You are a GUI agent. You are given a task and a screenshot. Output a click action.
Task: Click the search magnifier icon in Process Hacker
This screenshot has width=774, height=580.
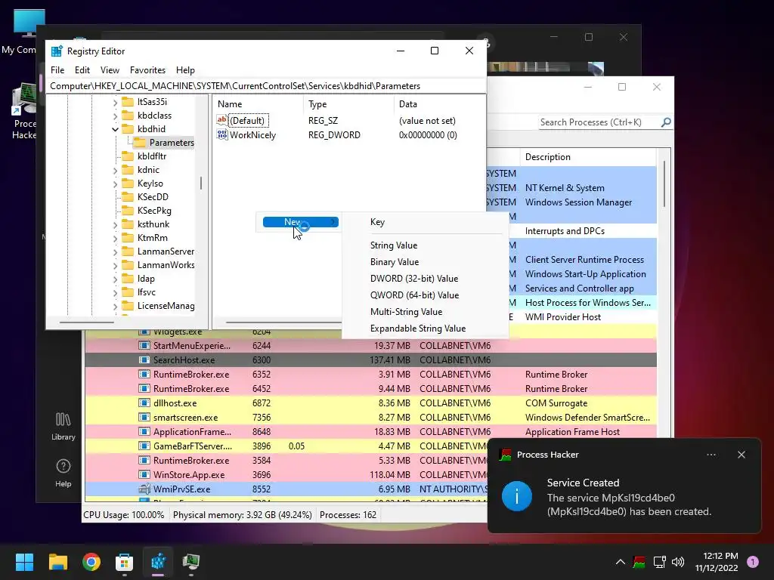coord(666,122)
